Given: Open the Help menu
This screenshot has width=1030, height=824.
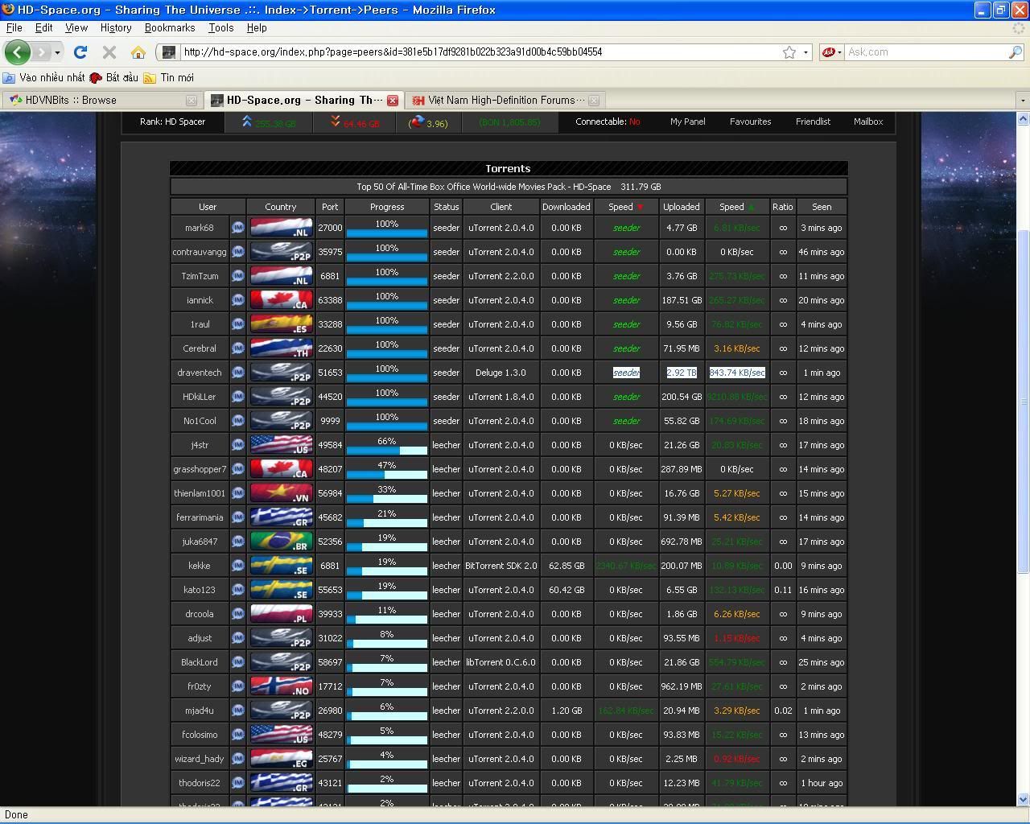Looking at the screenshot, I should [x=257, y=27].
